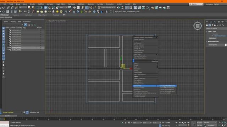Click the Customize menu in Scene Explorer

coord(27,22)
